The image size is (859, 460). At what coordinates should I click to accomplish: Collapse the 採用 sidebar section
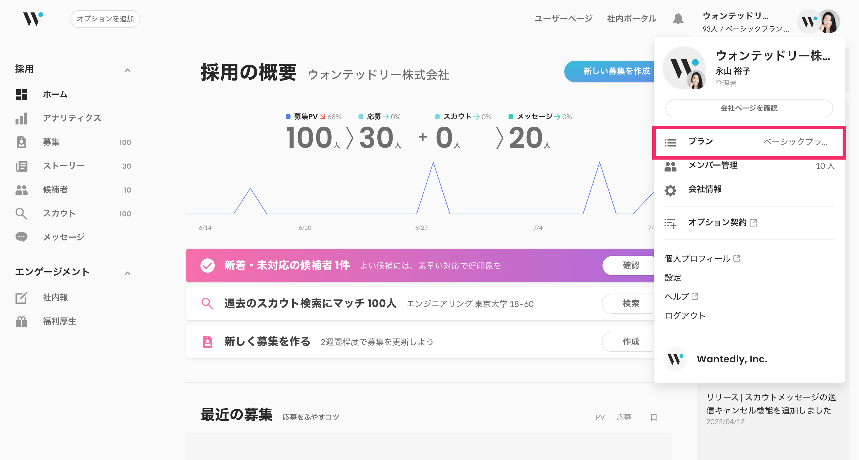point(127,70)
